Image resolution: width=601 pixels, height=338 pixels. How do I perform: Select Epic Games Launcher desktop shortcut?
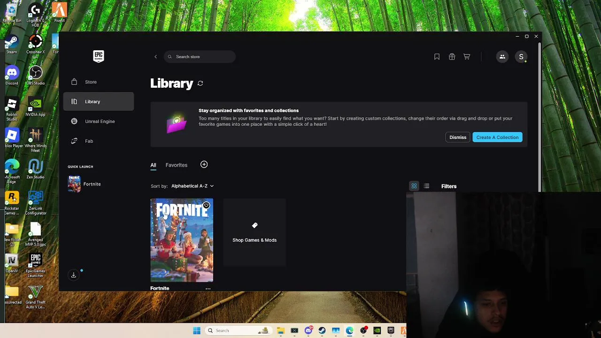point(36,266)
